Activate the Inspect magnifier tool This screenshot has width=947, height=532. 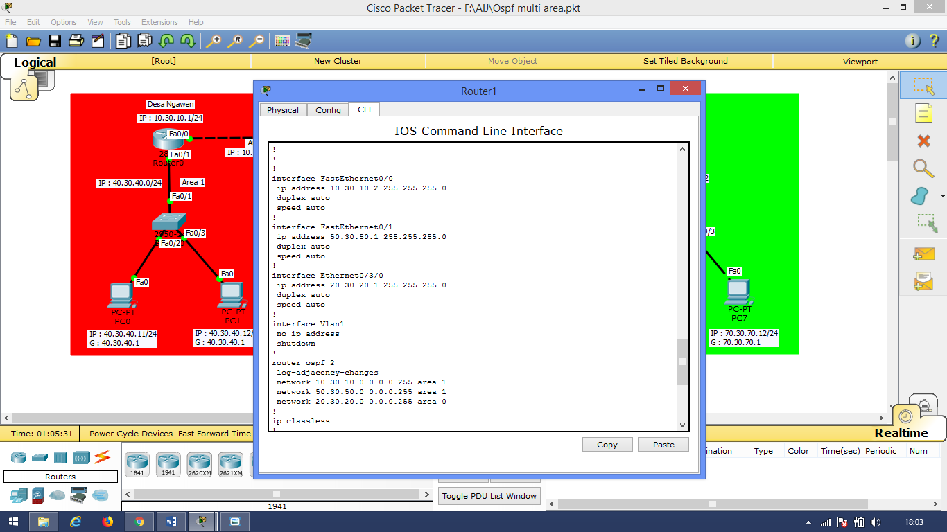coord(924,168)
